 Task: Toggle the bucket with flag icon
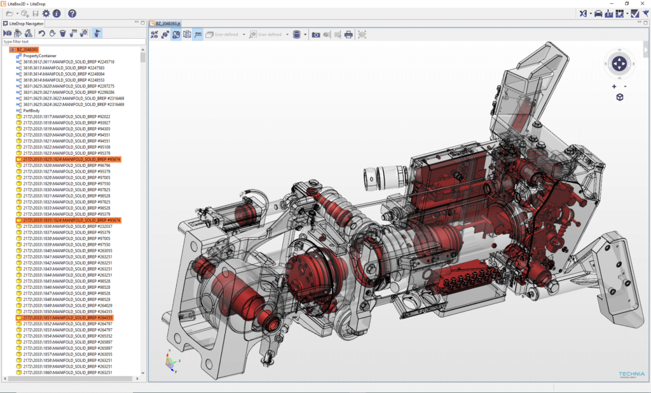click(97, 33)
